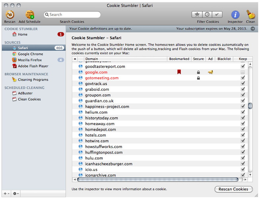Select the hotels.com row
The width and height of the screenshot is (260, 199).
tap(160, 135)
